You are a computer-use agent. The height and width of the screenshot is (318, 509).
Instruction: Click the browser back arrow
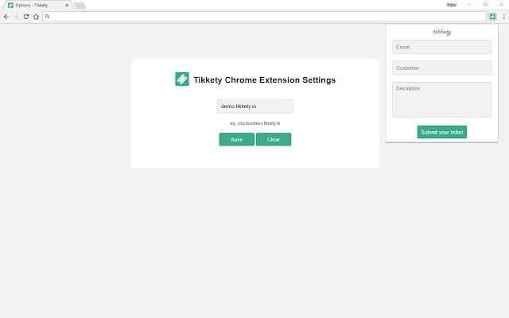pos(6,17)
